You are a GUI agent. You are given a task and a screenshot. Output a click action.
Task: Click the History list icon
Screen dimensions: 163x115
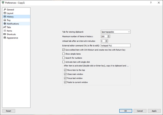coord(5,17)
